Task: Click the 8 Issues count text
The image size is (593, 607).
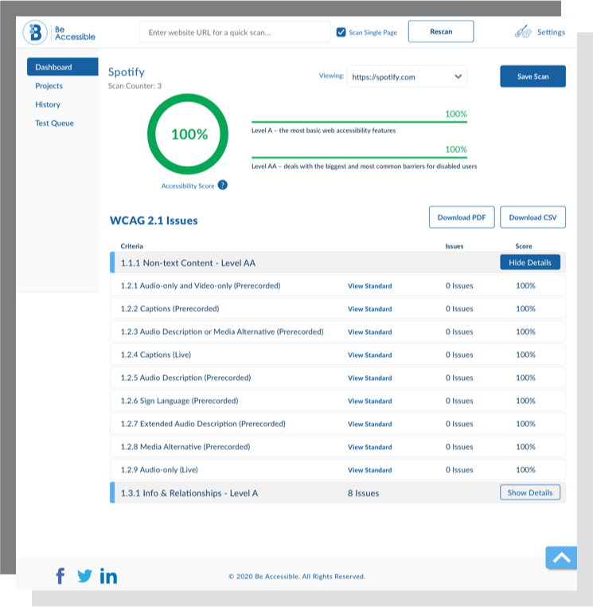Action: click(363, 493)
